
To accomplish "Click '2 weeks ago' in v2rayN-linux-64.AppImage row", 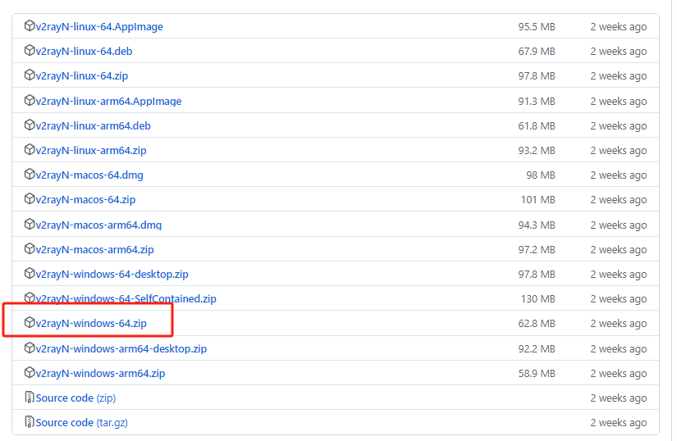I will [619, 27].
